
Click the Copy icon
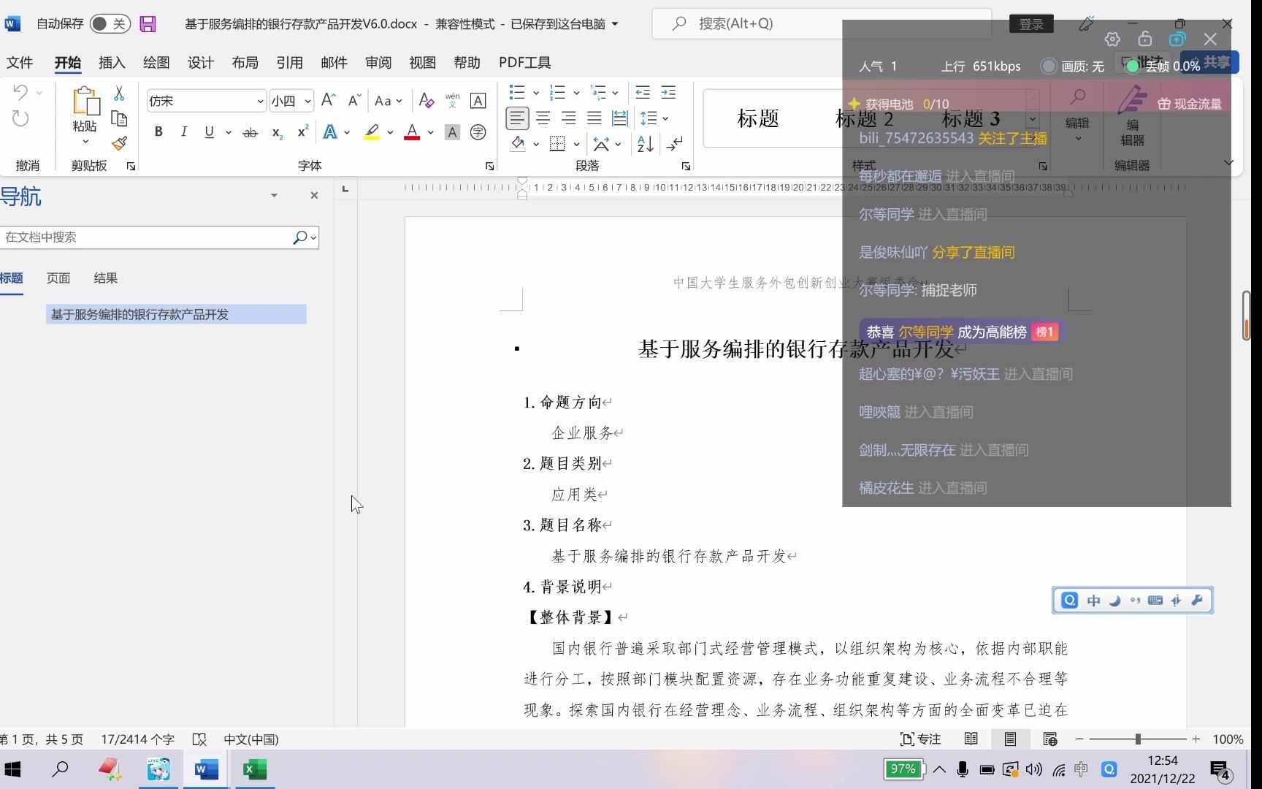coord(119,118)
